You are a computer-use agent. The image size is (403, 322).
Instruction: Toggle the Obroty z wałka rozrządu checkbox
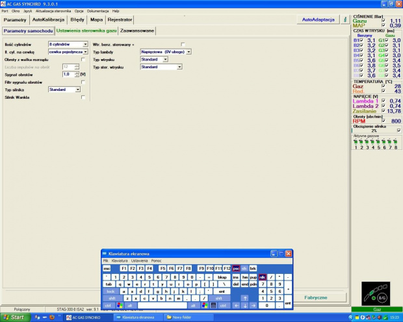click(83, 59)
